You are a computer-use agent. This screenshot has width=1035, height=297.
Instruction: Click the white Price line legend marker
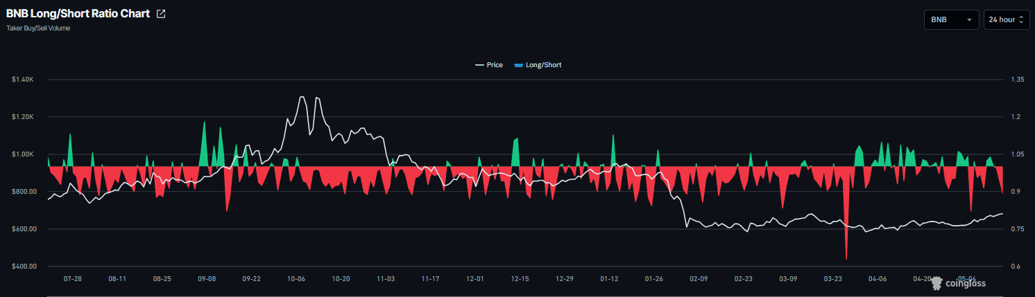pos(479,65)
